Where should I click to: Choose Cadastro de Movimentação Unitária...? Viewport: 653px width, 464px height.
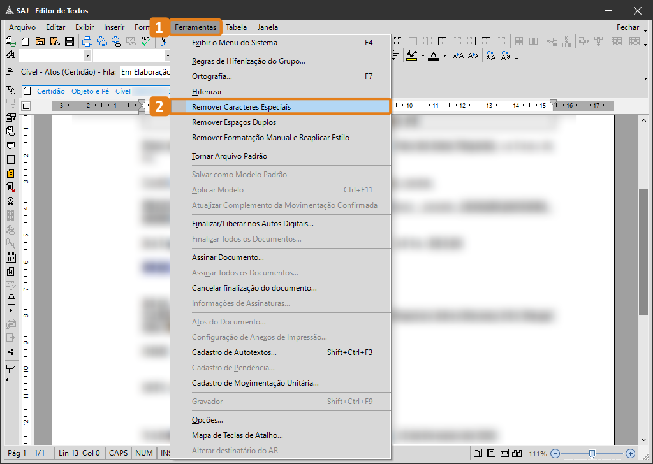point(281,383)
